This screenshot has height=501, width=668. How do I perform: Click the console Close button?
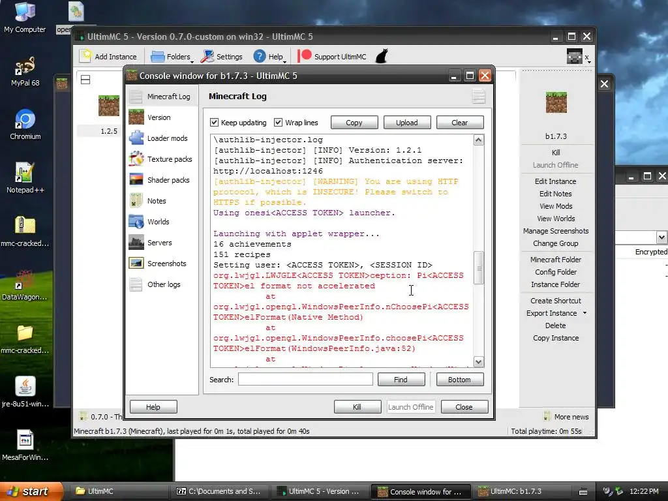click(464, 407)
